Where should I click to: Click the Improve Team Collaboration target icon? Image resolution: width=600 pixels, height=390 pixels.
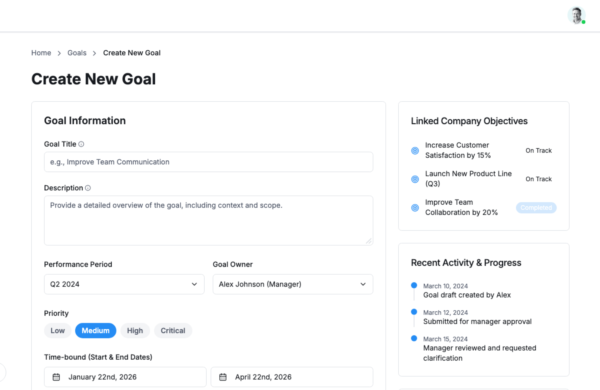(x=415, y=207)
